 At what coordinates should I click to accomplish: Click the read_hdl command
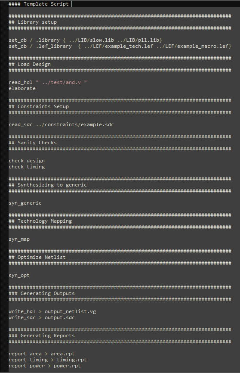coord(21,82)
